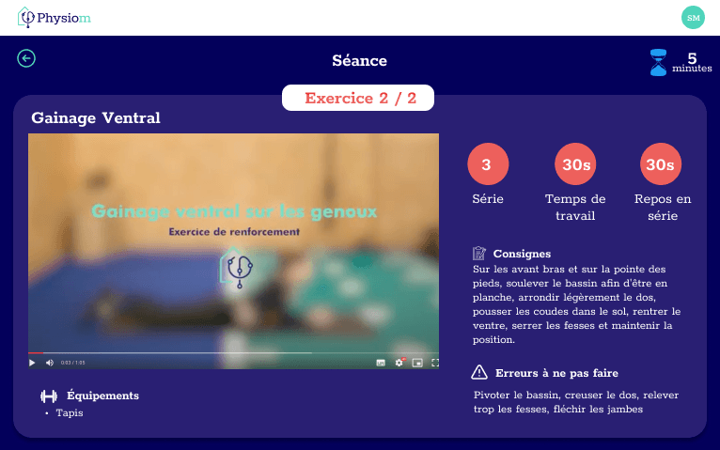Image resolution: width=720 pixels, height=450 pixels.
Task: Enter fullscreen video mode
Action: (434, 362)
